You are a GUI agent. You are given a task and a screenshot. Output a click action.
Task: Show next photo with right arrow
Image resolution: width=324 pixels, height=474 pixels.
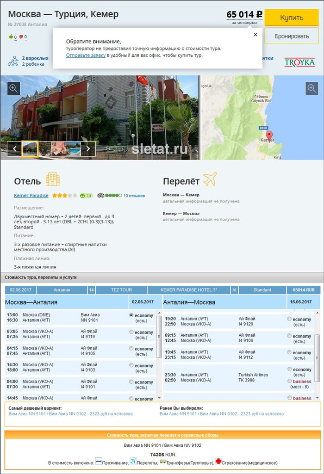pos(88,149)
